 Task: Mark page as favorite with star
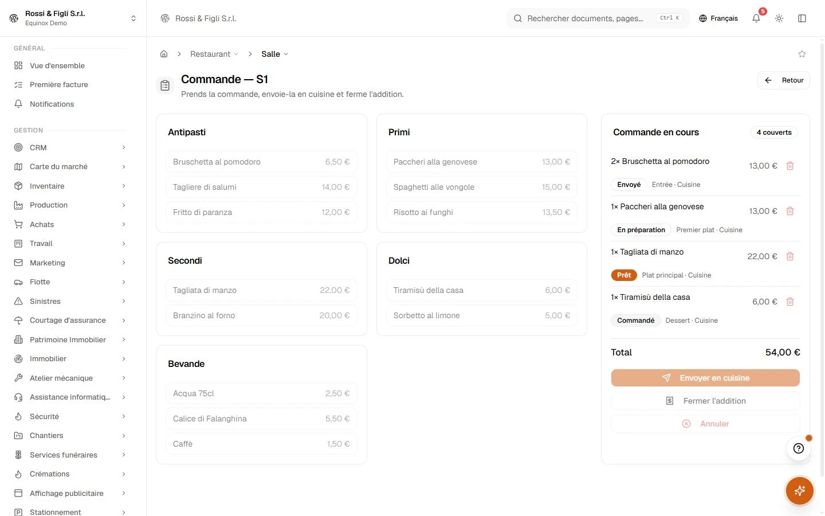point(802,54)
